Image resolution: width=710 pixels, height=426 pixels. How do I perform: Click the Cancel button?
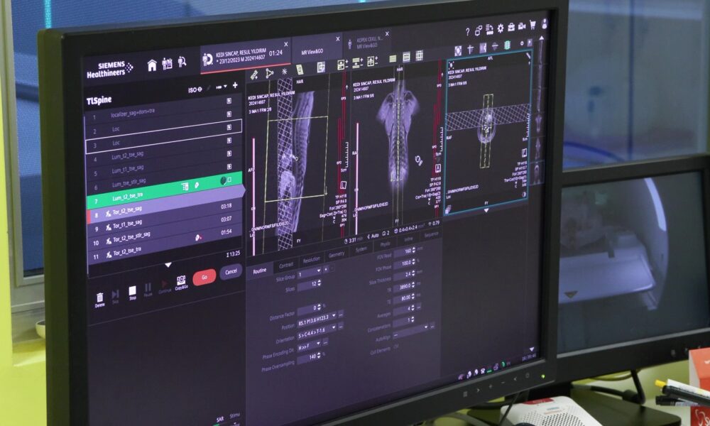coord(231,272)
